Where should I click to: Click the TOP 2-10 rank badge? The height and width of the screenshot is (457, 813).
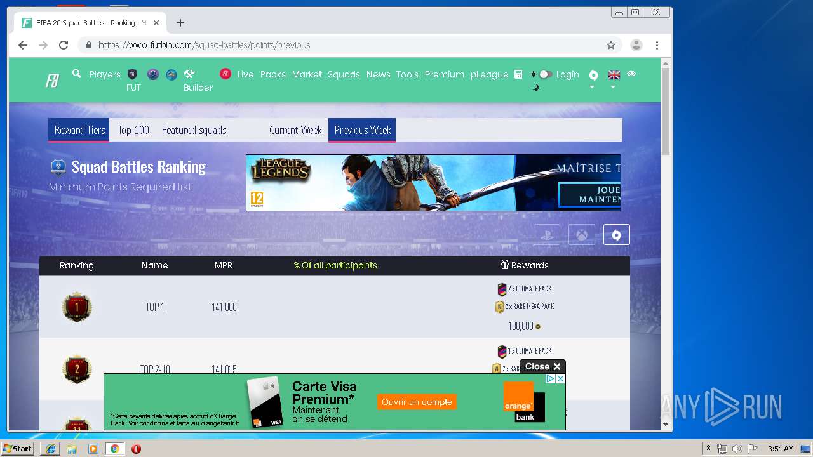pyautogui.click(x=77, y=369)
